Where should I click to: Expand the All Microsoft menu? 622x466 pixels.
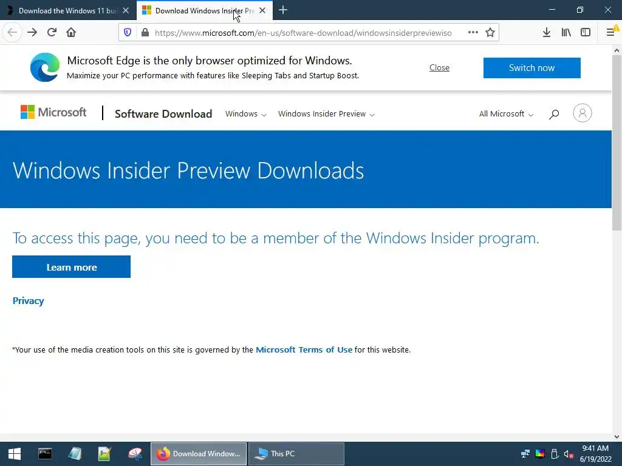pos(506,113)
